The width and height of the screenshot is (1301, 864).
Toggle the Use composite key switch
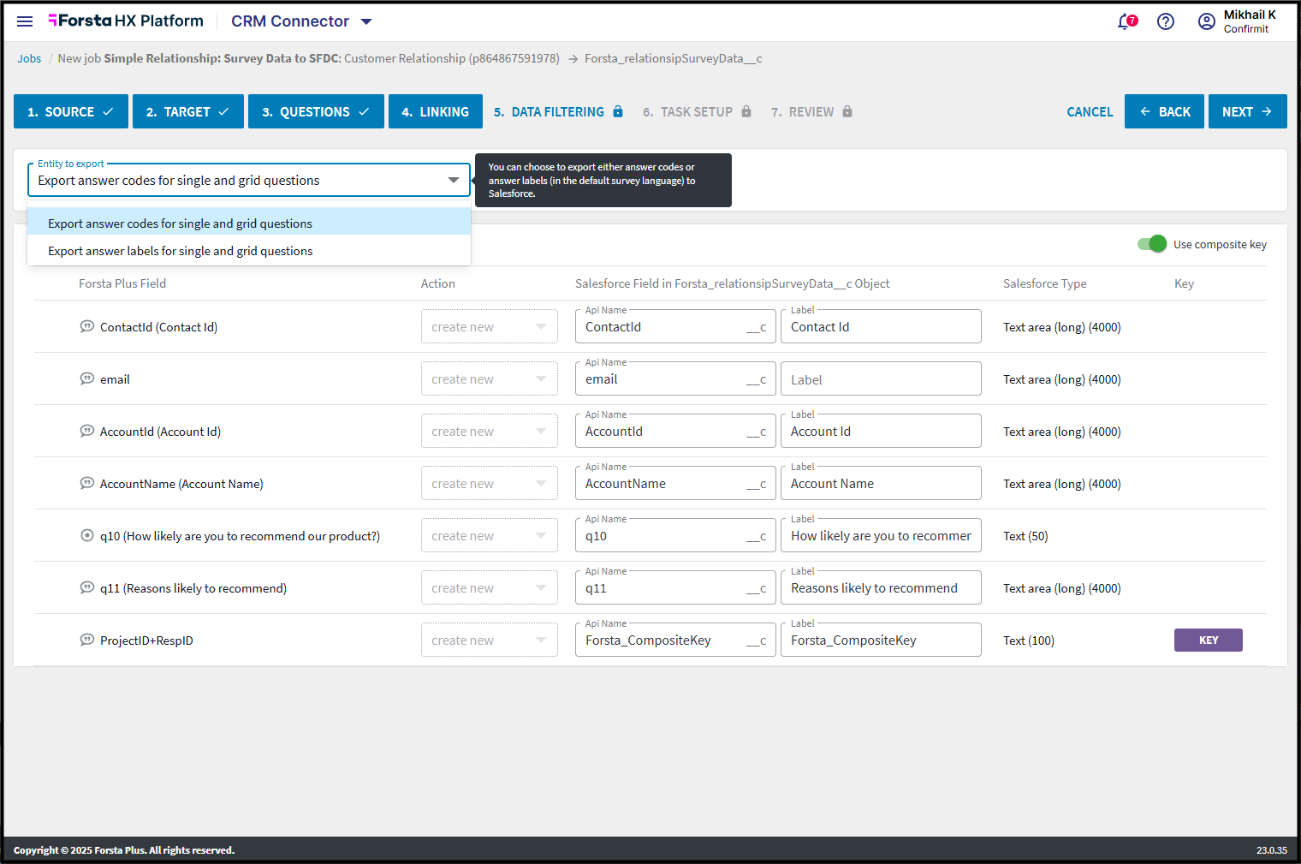[1152, 244]
